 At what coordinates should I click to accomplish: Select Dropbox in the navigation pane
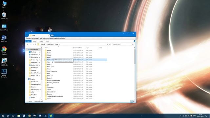[33, 79]
